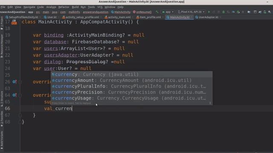Click Attach Debugger to Android Process icon

238,12
